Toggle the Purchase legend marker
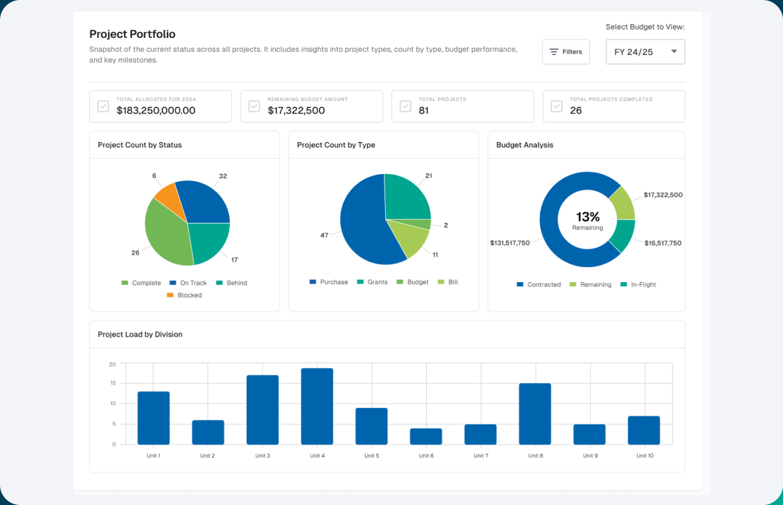783x505 pixels. click(311, 282)
